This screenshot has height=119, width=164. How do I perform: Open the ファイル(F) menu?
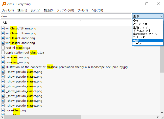pos(8,10)
